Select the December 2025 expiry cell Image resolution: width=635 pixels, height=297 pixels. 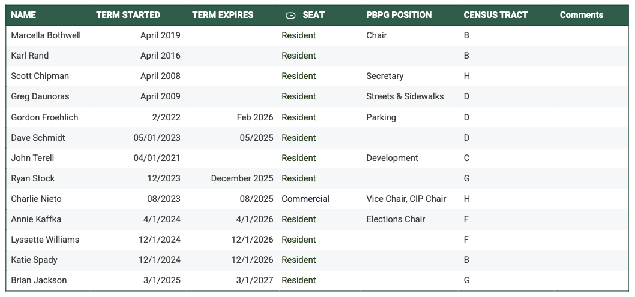[x=232, y=178]
